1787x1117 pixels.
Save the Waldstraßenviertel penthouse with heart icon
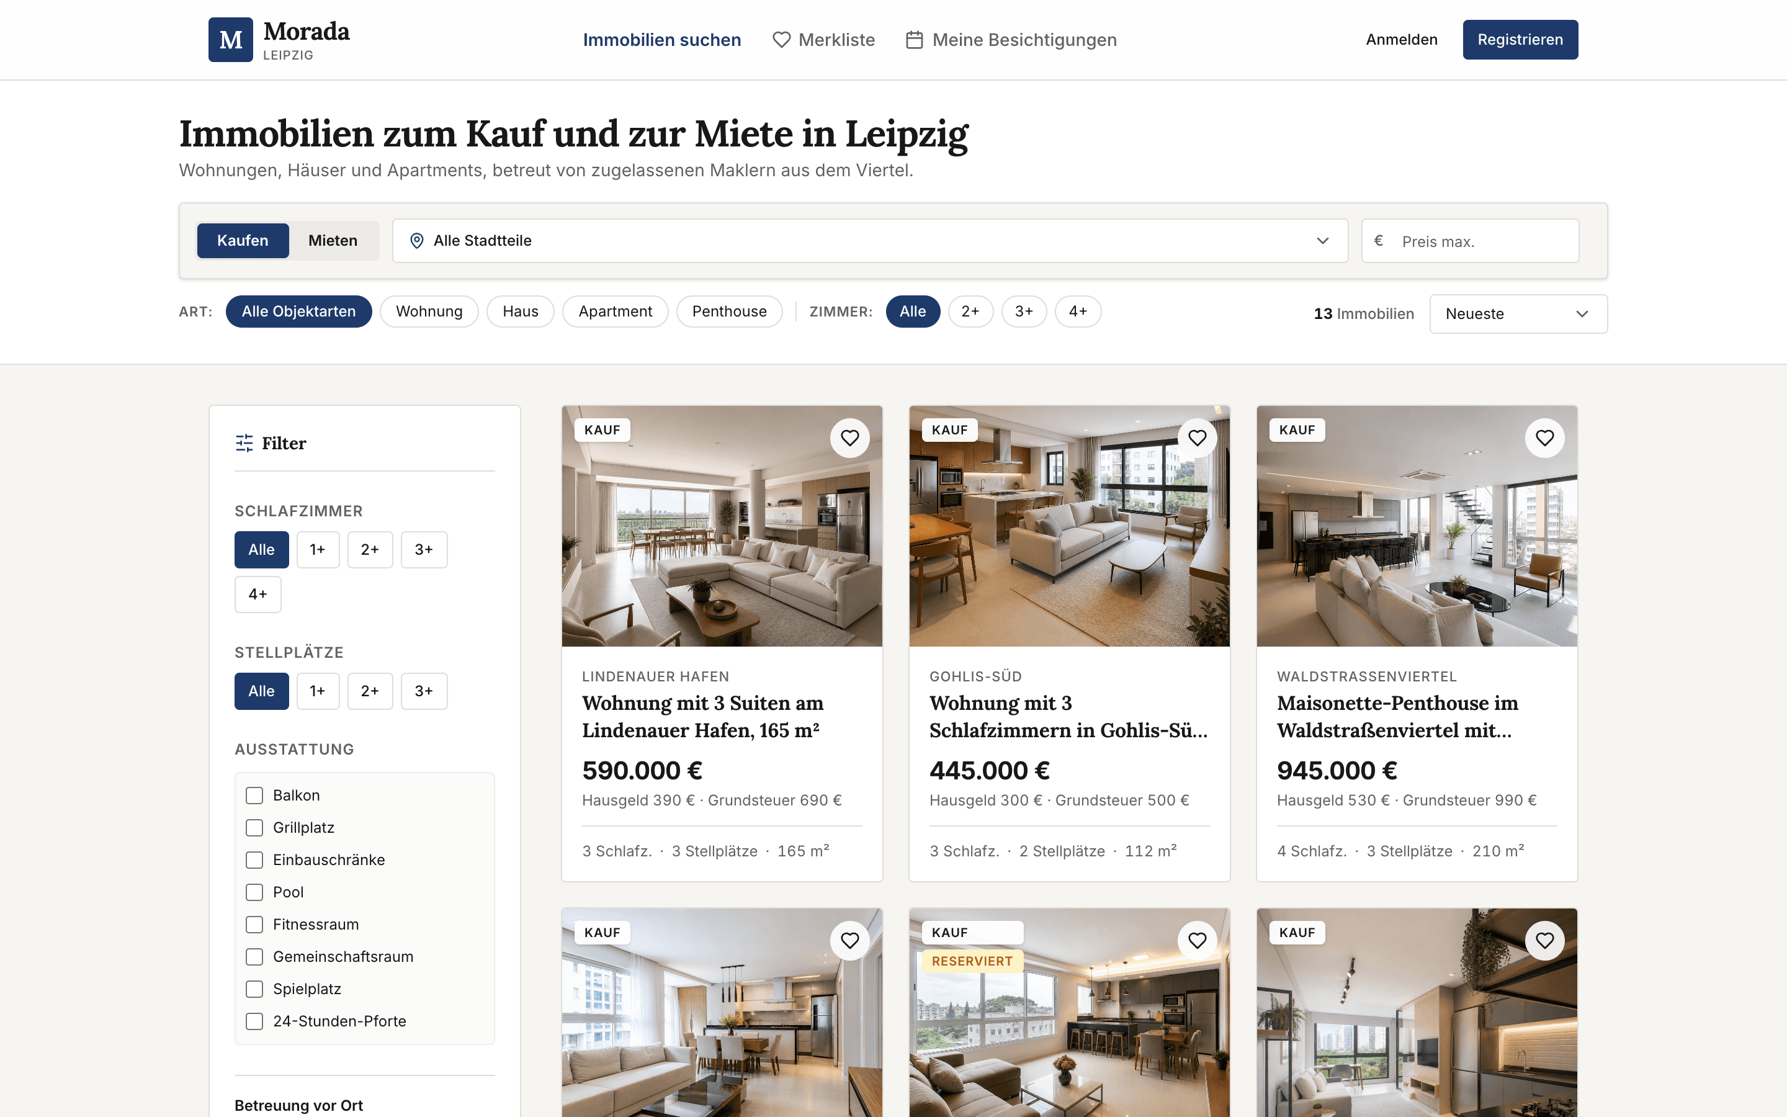pos(1545,438)
